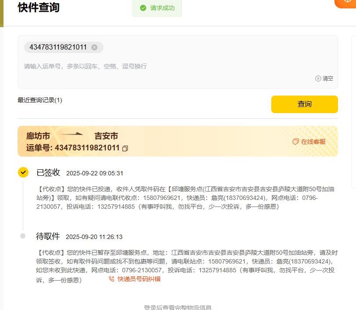Viewport: 356px width, 310px height.
Task: Click the 清空 clear icon
Action: pos(318,78)
